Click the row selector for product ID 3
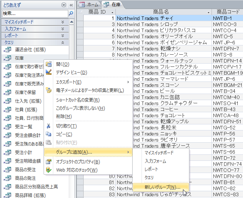This screenshot has width=243, height=198. pos(80,24)
